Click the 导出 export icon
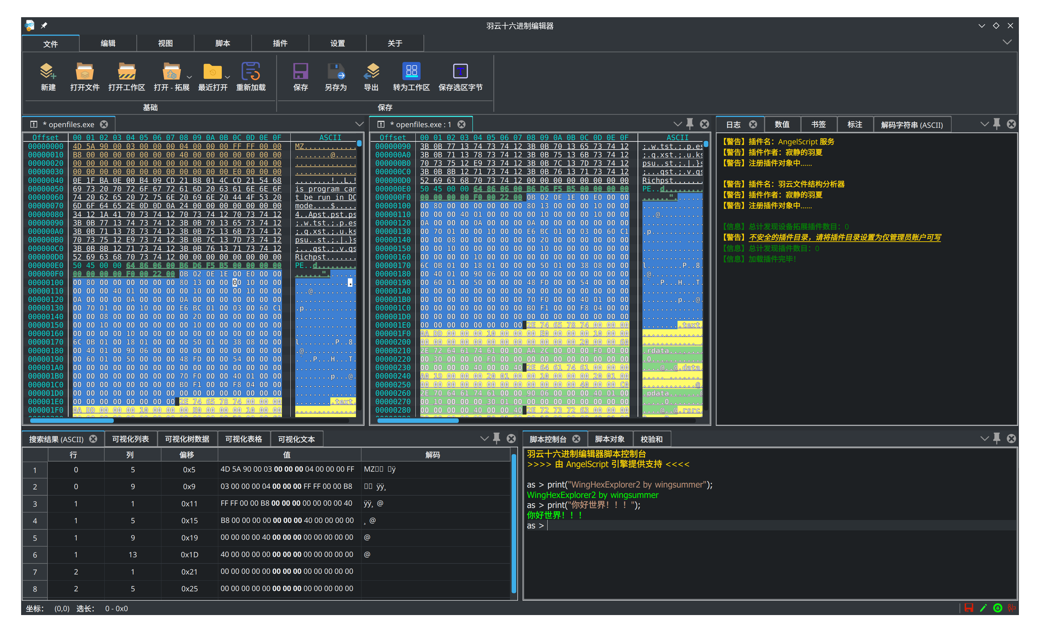The height and width of the screenshot is (640, 1040). point(371,71)
